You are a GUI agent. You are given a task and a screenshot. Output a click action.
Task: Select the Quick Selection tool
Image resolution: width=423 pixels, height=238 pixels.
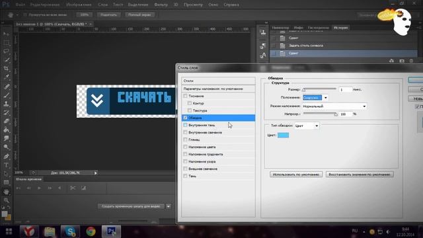[x=6, y=60]
